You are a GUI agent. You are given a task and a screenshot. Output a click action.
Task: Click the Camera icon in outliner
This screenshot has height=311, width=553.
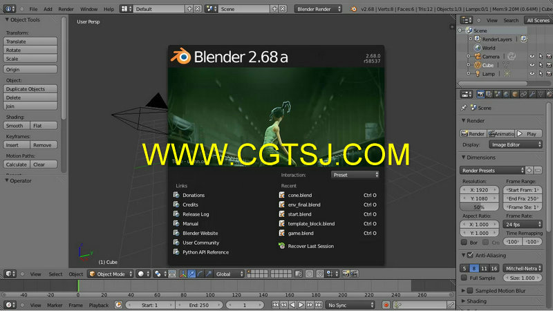click(478, 57)
